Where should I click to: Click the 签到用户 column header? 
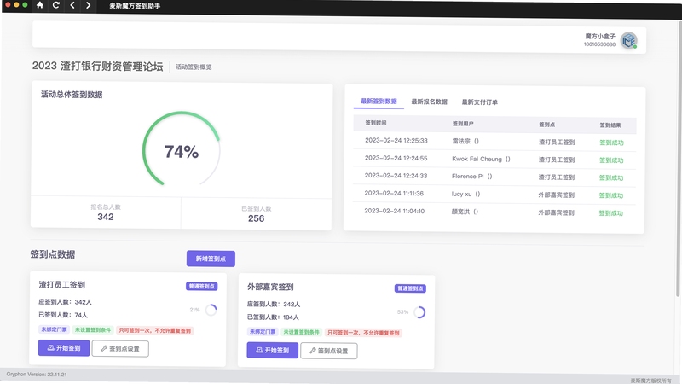[x=463, y=124]
